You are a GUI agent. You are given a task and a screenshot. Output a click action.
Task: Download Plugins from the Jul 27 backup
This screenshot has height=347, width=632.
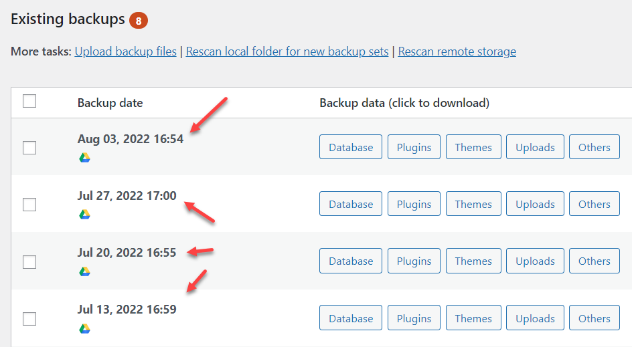coord(414,204)
